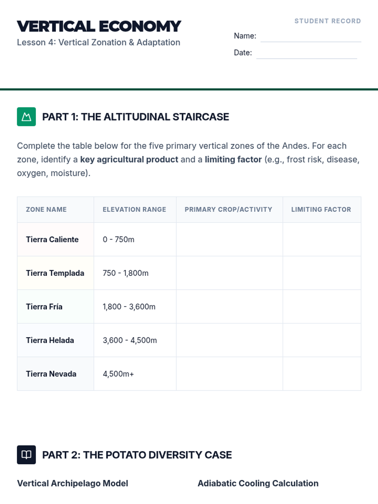
Task: Click Tierra Helada limiting factor cell
Action: click(322, 340)
